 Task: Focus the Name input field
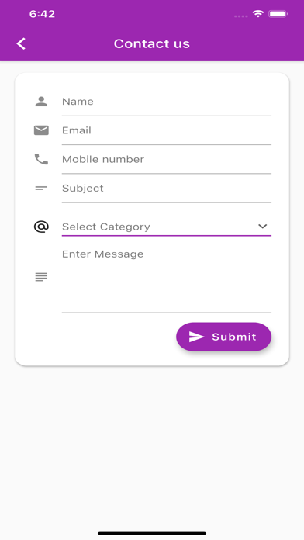tap(167, 102)
